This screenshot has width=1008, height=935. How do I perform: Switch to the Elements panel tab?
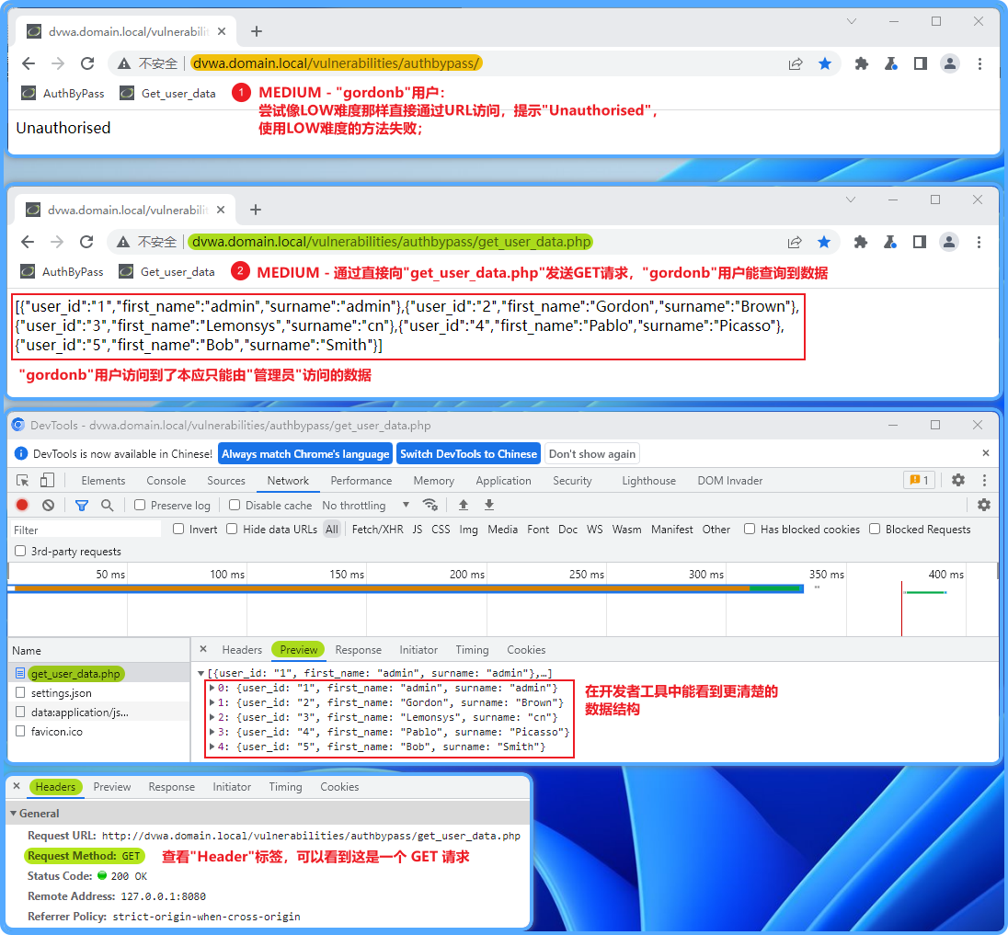click(103, 481)
